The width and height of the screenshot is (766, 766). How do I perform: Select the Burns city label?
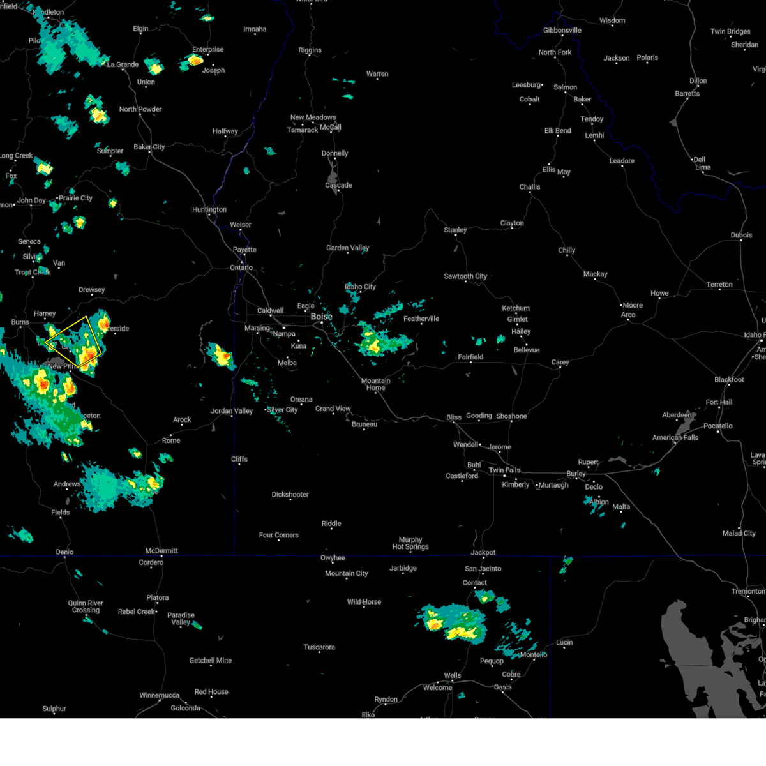20,322
